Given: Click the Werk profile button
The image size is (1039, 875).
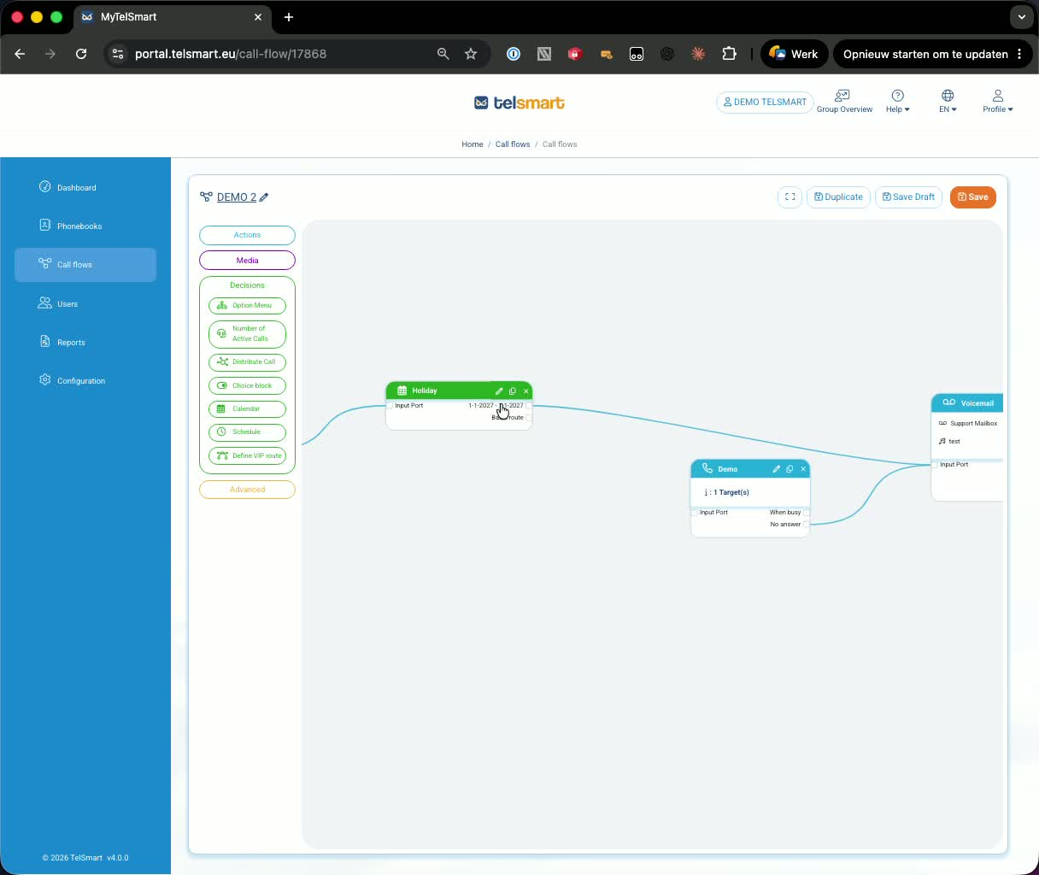Looking at the screenshot, I should click(794, 54).
